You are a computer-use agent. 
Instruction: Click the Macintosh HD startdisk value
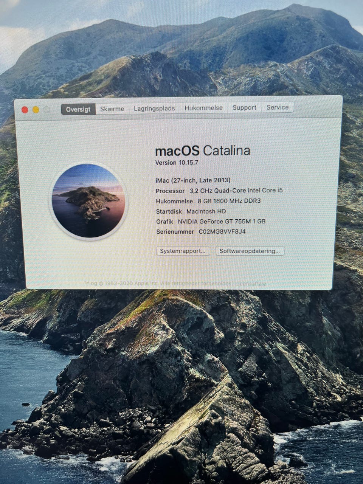206,211
